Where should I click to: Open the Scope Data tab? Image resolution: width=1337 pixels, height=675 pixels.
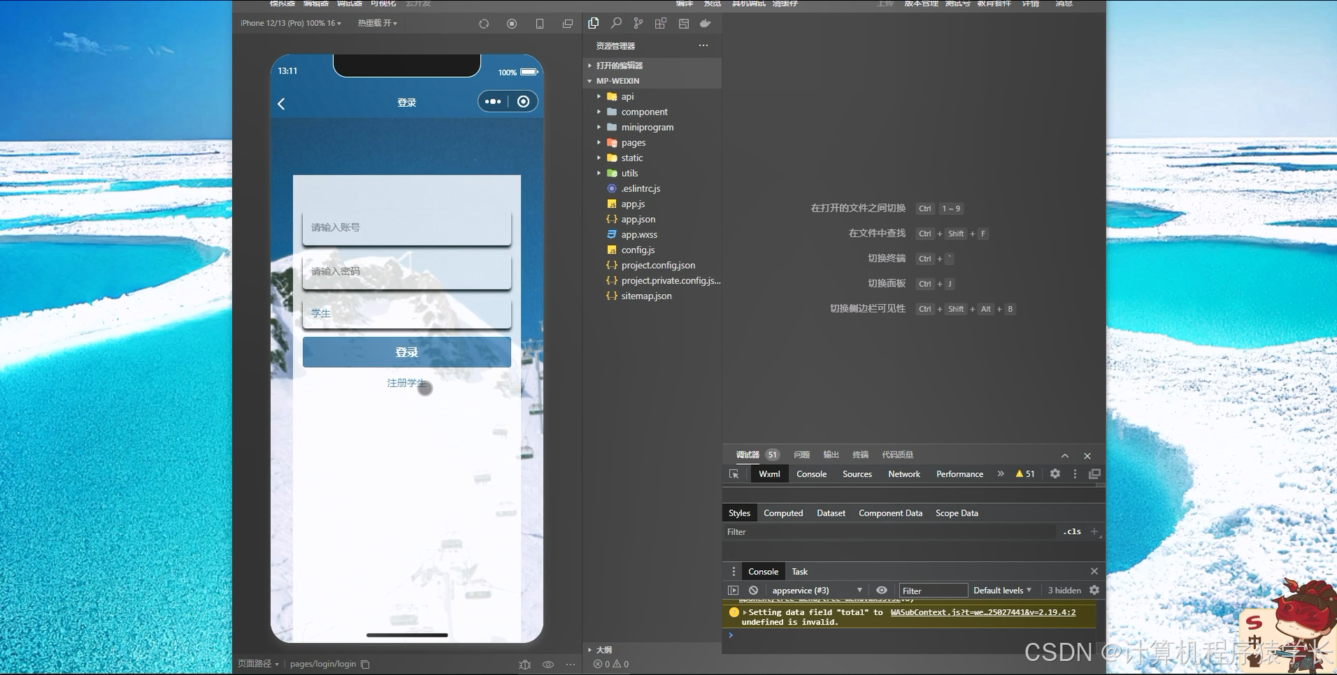pyautogui.click(x=957, y=513)
